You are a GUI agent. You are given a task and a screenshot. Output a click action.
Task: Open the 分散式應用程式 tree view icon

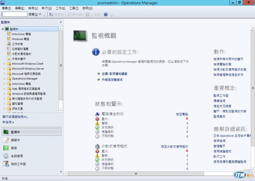pyautogui.click(x=9, y=54)
